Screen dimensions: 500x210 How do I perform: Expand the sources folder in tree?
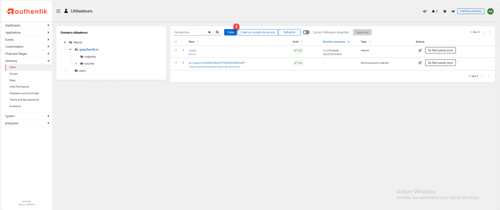(76, 63)
